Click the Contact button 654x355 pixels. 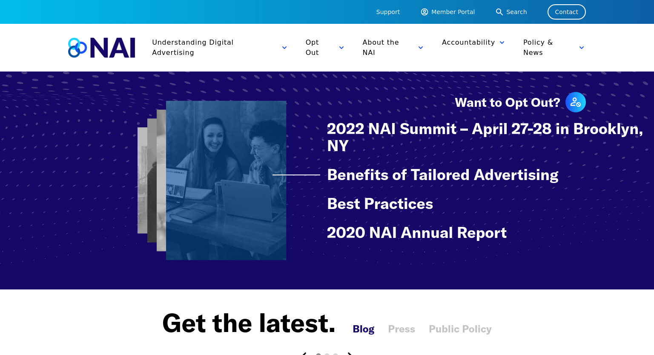[567, 12]
